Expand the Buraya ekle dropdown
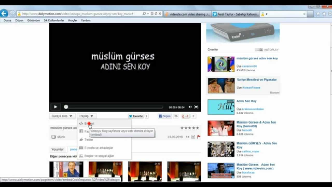Viewport: 332px width, 187px height. pyautogui.click(x=62, y=116)
